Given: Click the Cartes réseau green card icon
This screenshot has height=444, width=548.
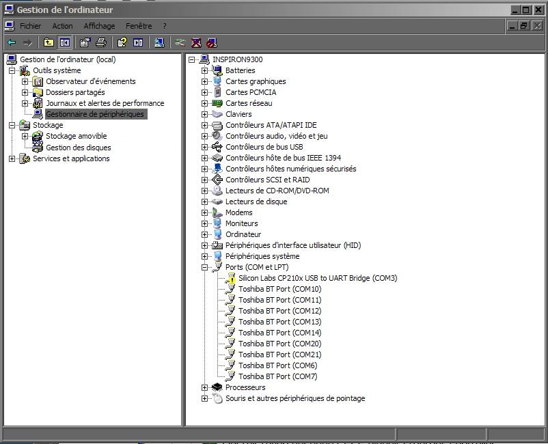Looking at the screenshot, I should pyautogui.click(x=217, y=103).
